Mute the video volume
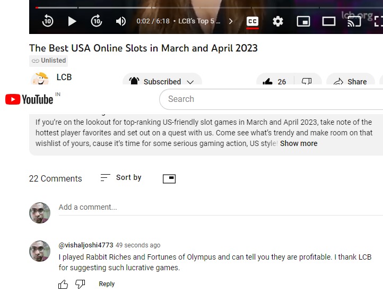The image size is (383, 292). 121,21
